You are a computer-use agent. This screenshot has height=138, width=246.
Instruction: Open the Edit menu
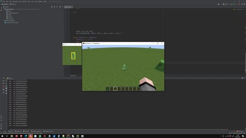pyautogui.click(x=7, y=2)
